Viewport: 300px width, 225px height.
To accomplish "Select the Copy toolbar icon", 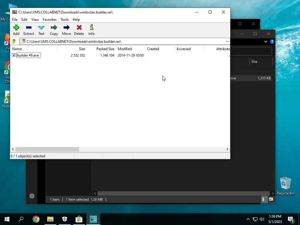I will [x=54, y=28].
